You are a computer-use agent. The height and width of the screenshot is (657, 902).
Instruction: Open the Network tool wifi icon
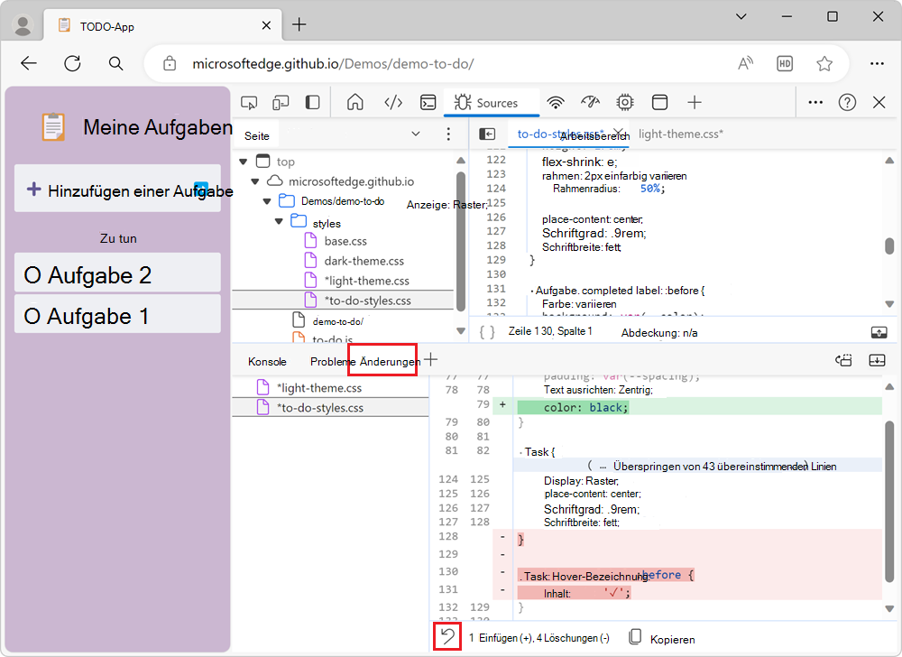coord(555,102)
